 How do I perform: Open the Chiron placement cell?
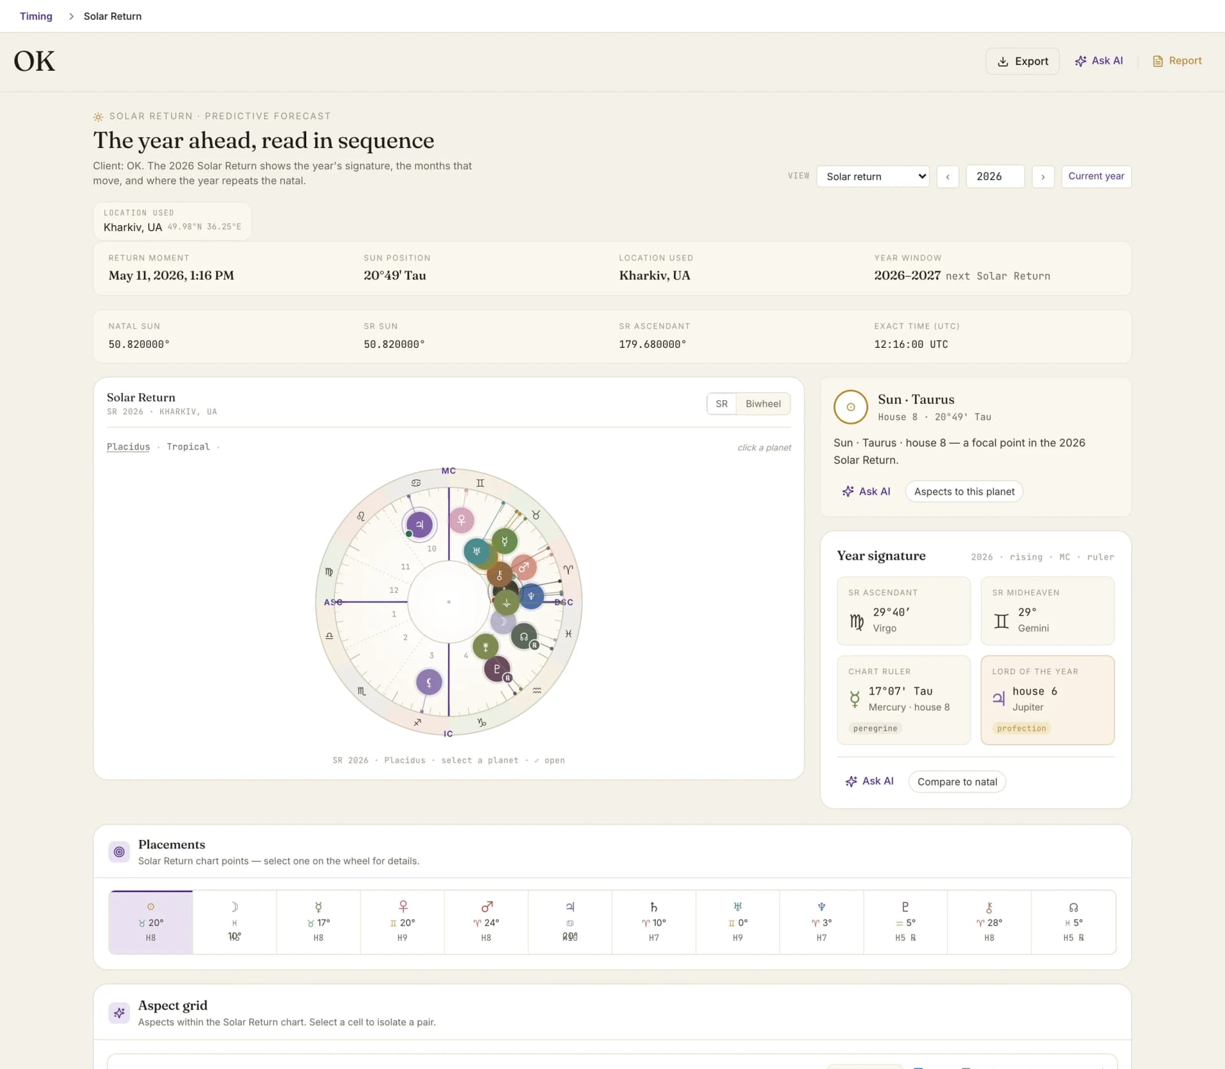point(989,922)
